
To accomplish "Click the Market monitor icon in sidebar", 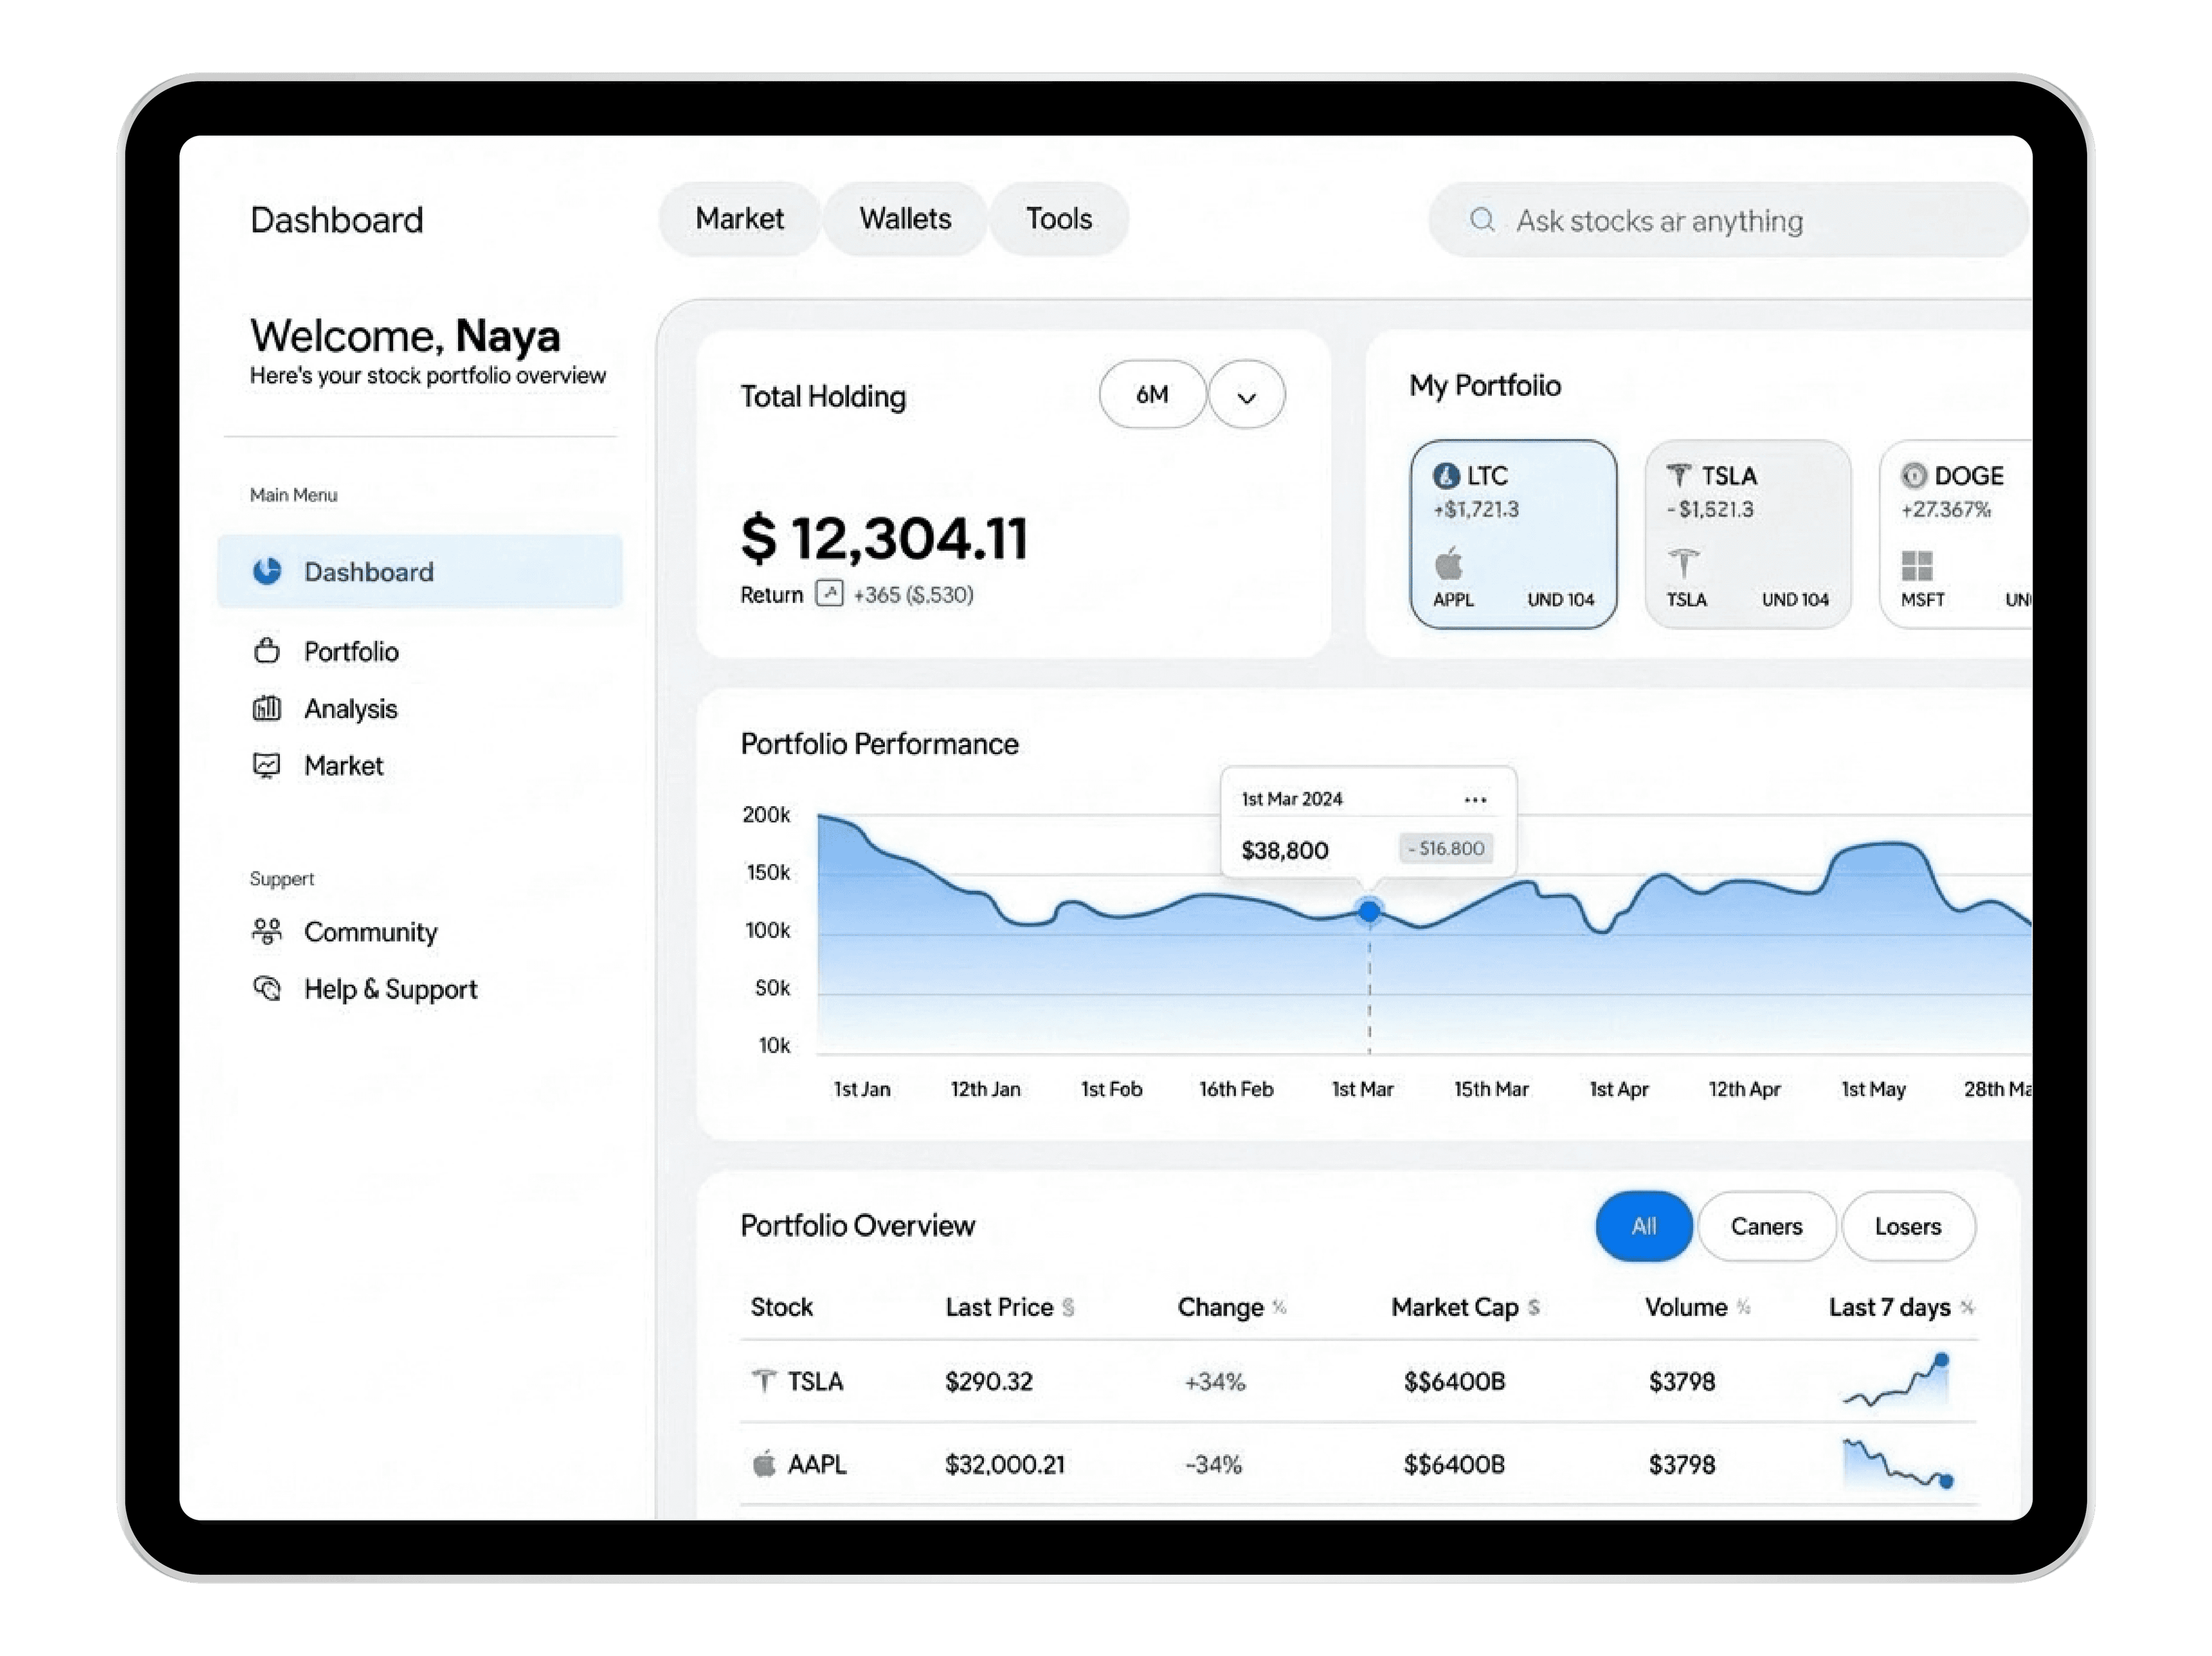I will coord(267,766).
